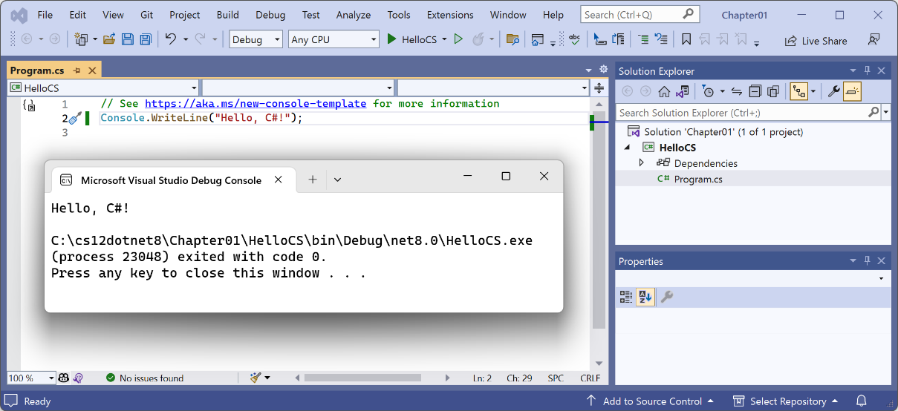
Task: Start debugging HelloCS with the green play button
Action: pyautogui.click(x=391, y=39)
